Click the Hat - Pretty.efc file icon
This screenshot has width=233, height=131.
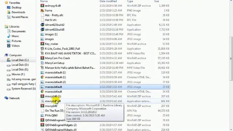click(42, 15)
